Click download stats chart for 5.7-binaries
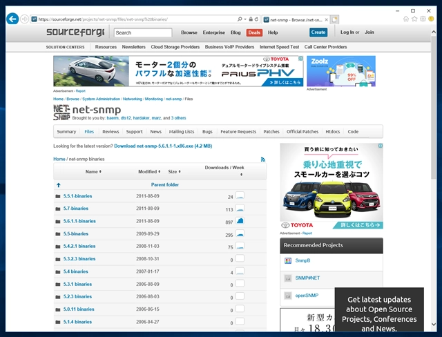Image resolution: width=442 pixels, height=337 pixels. coord(240,209)
